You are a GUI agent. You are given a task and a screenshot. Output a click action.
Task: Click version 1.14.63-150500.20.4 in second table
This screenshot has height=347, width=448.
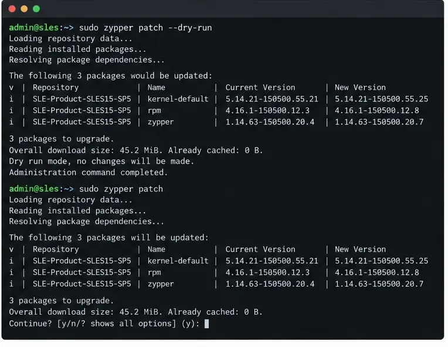point(270,284)
